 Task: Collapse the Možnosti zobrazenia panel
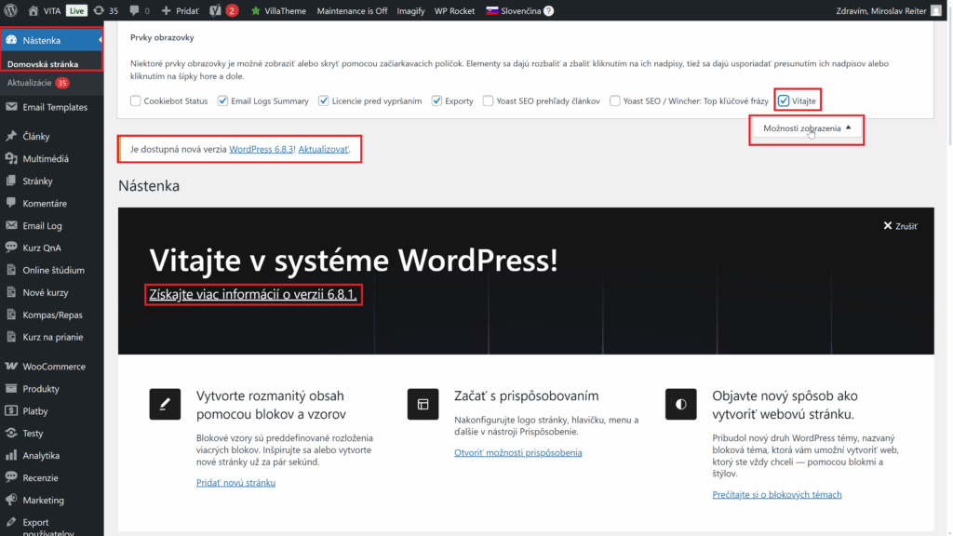(x=806, y=129)
